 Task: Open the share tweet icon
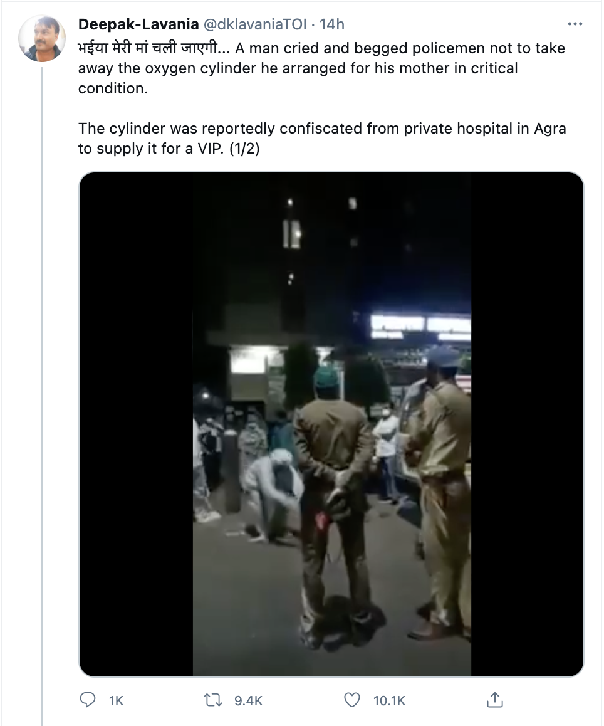pyautogui.click(x=495, y=700)
